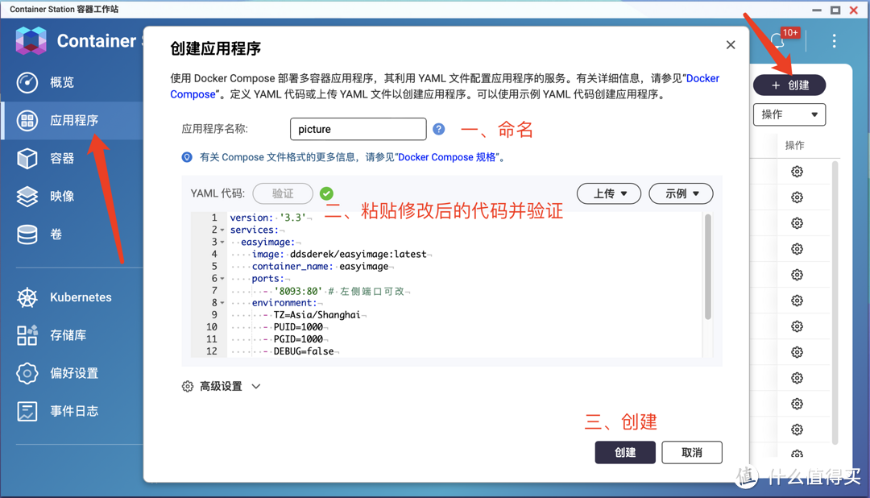Click the YAML line 'container_name: easyimage'
The height and width of the screenshot is (498, 870).
tap(320, 267)
